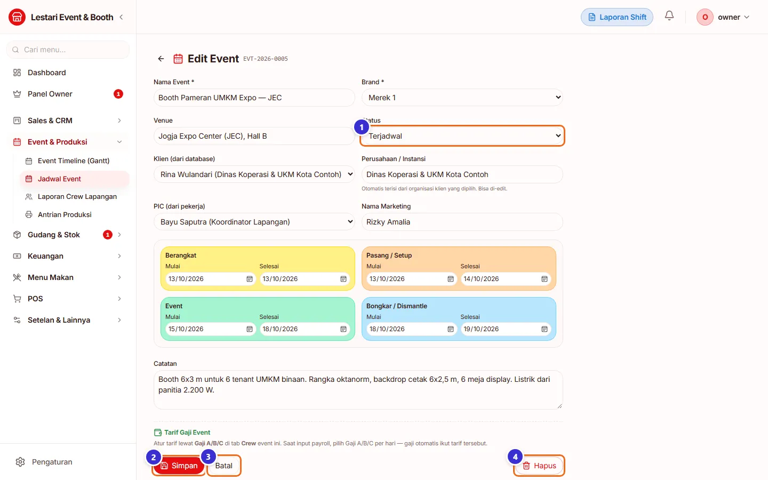Screen dimensions: 768x480
Task: Open Antrian Produksi page
Action: click(x=75, y=214)
